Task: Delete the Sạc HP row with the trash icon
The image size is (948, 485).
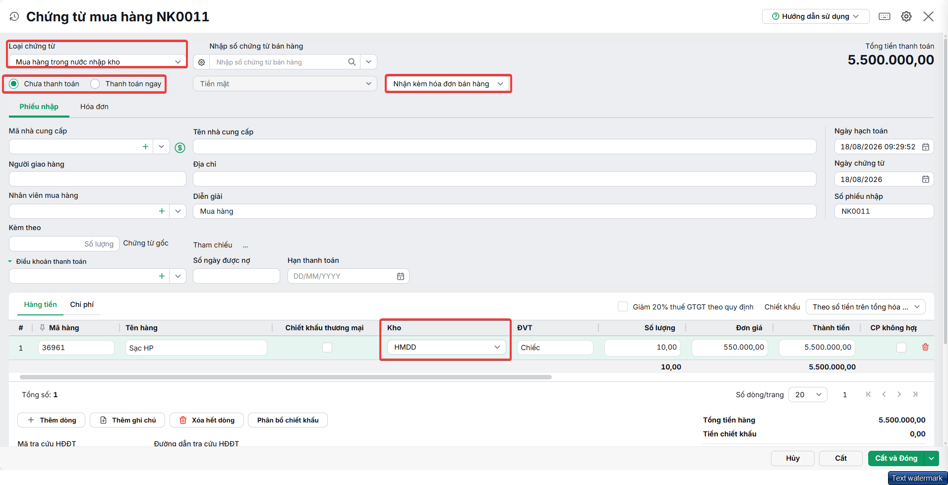Action: 925,347
